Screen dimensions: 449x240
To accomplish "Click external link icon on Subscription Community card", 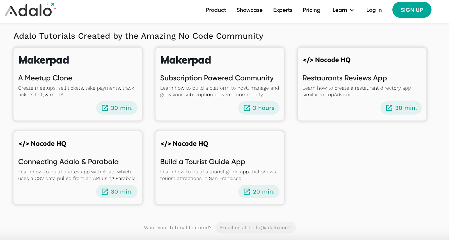I will pos(247,108).
